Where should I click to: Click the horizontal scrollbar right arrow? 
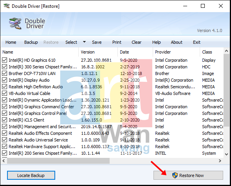[x=220, y=161]
